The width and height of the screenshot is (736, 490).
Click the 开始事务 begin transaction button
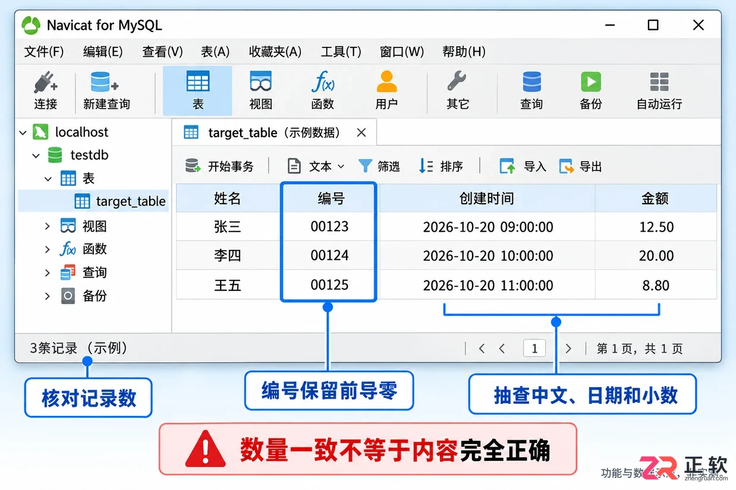click(219, 166)
